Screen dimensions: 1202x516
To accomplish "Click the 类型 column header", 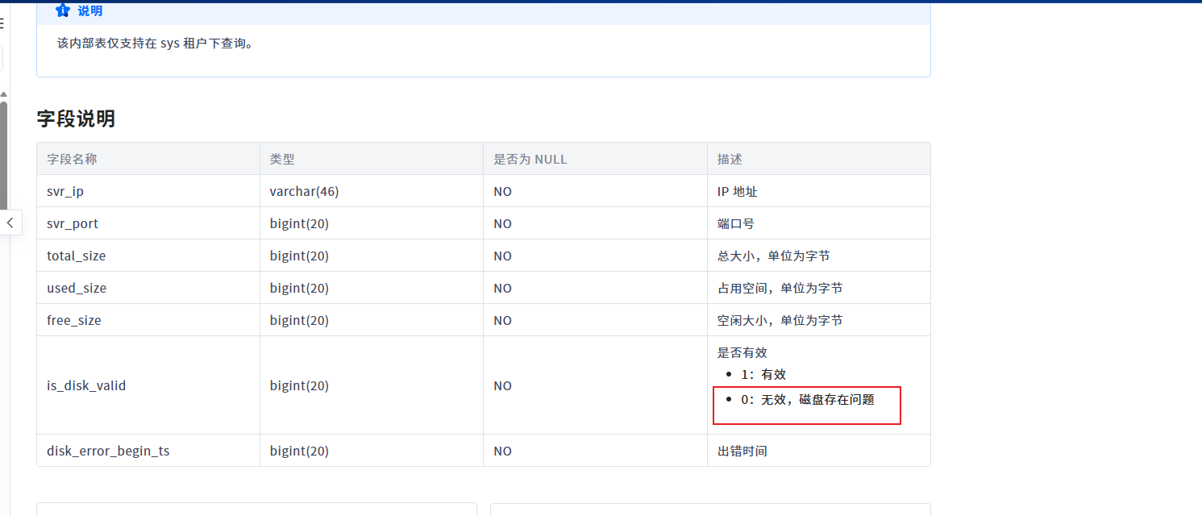I will click(x=282, y=159).
